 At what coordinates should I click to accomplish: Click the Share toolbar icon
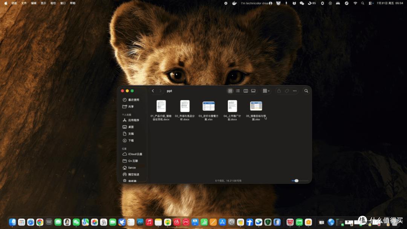(x=279, y=91)
